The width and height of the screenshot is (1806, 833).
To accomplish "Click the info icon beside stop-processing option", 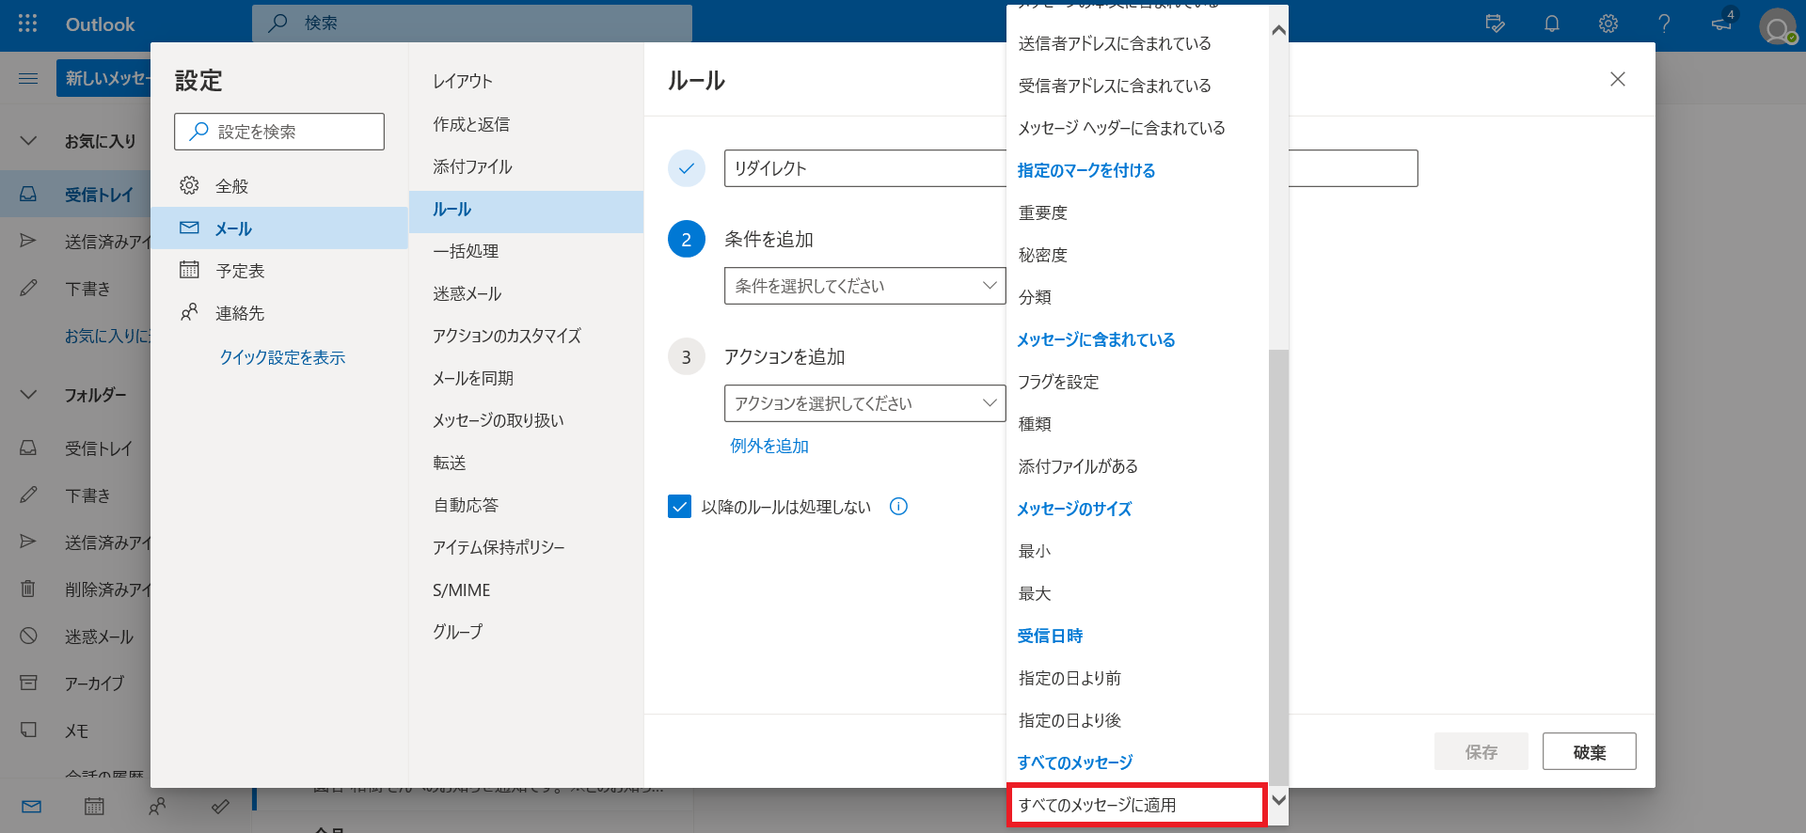I will (x=898, y=507).
